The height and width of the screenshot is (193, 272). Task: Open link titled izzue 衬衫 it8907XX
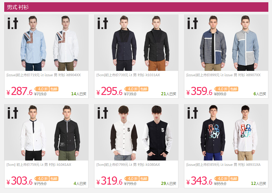pyautogui.click(x=223, y=75)
